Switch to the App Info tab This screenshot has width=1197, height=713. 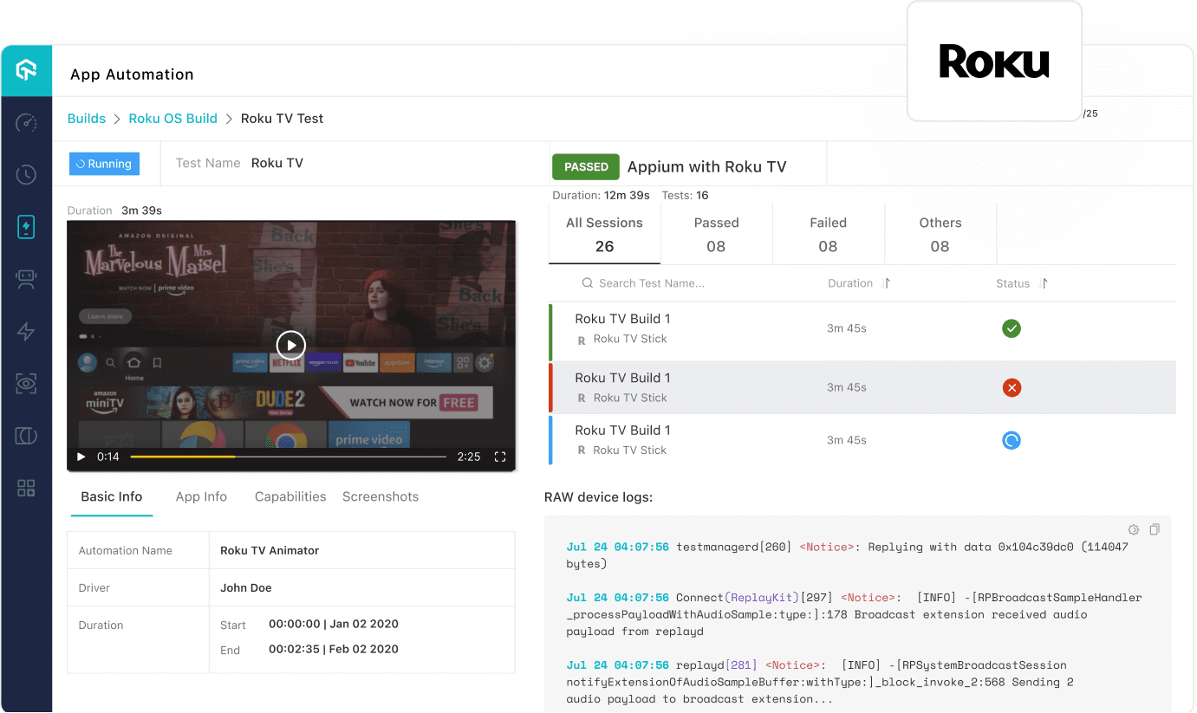pos(201,497)
